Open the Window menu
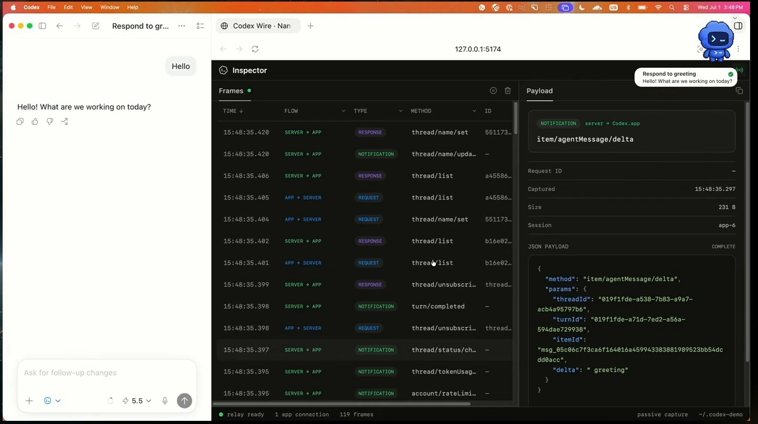 (110, 7)
